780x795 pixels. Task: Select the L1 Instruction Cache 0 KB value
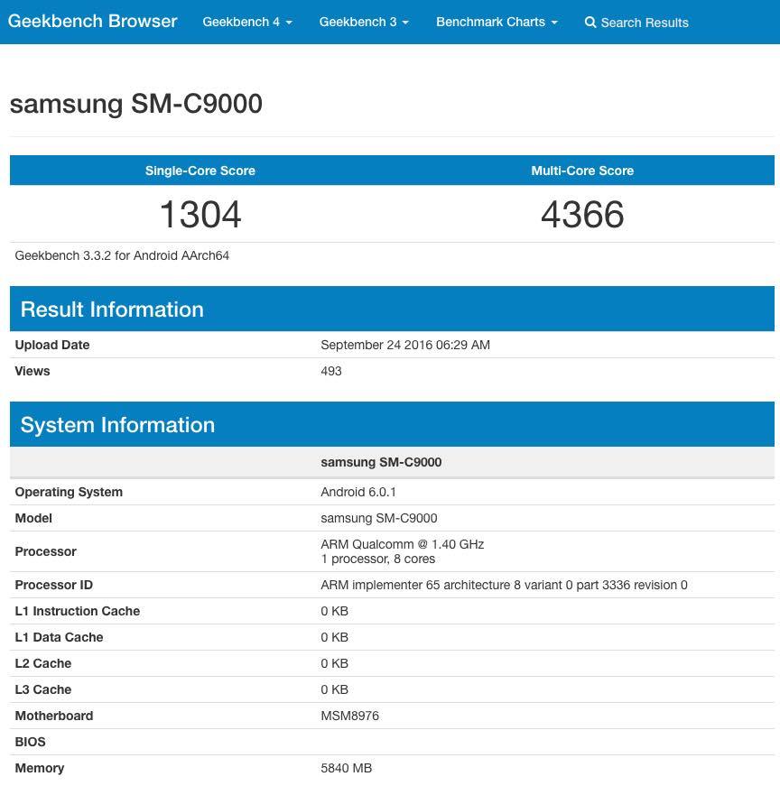point(334,612)
